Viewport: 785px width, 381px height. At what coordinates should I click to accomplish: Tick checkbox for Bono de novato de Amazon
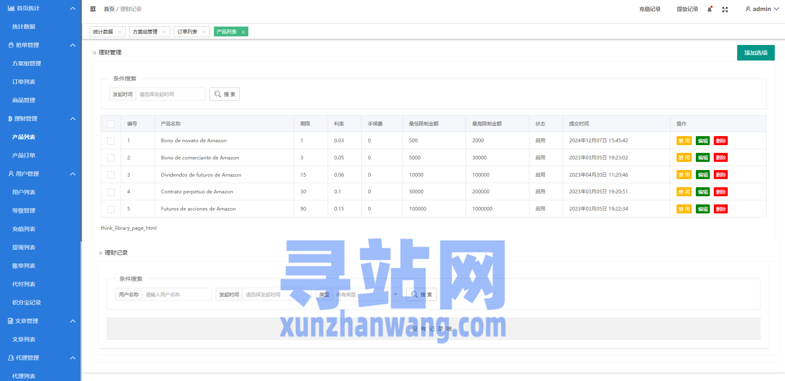(x=111, y=141)
